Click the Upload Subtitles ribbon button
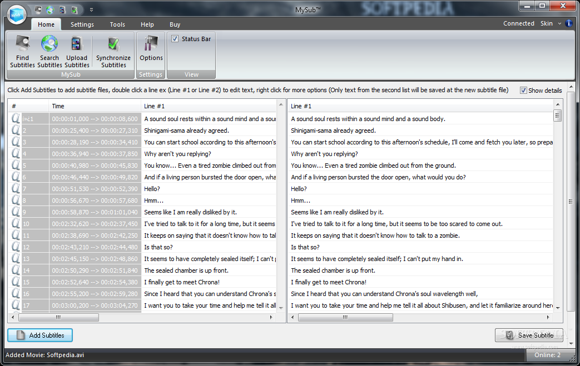The image size is (580, 366). click(x=77, y=52)
